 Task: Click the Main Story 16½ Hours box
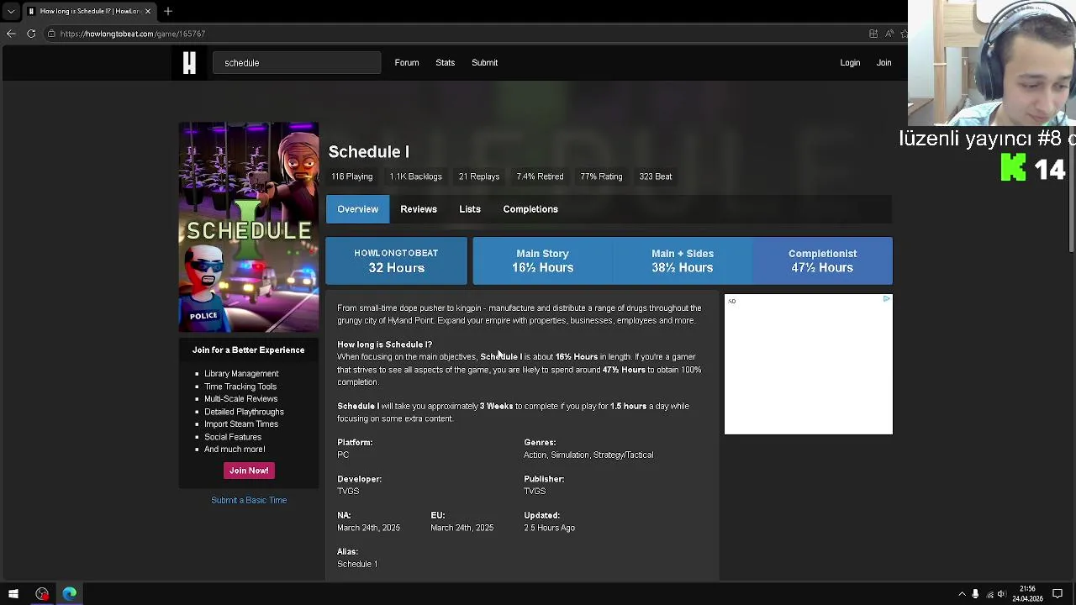pyautogui.click(x=543, y=260)
